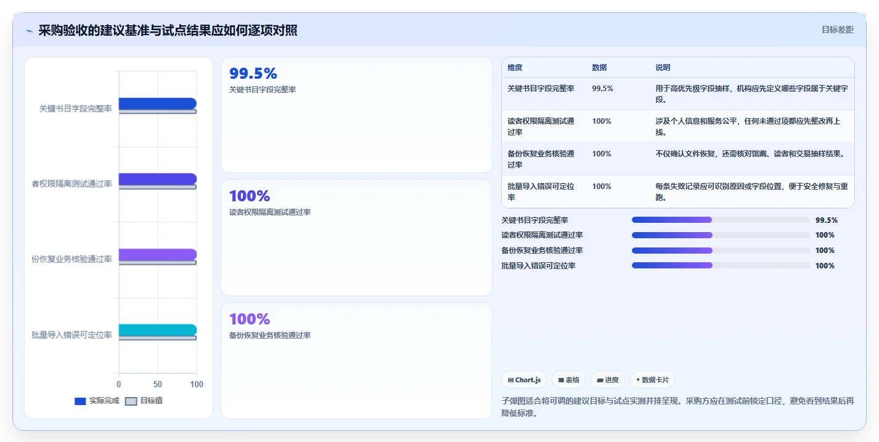Click the 批量导入错误可定位率 progress bar
The image size is (879, 442).
(721, 266)
